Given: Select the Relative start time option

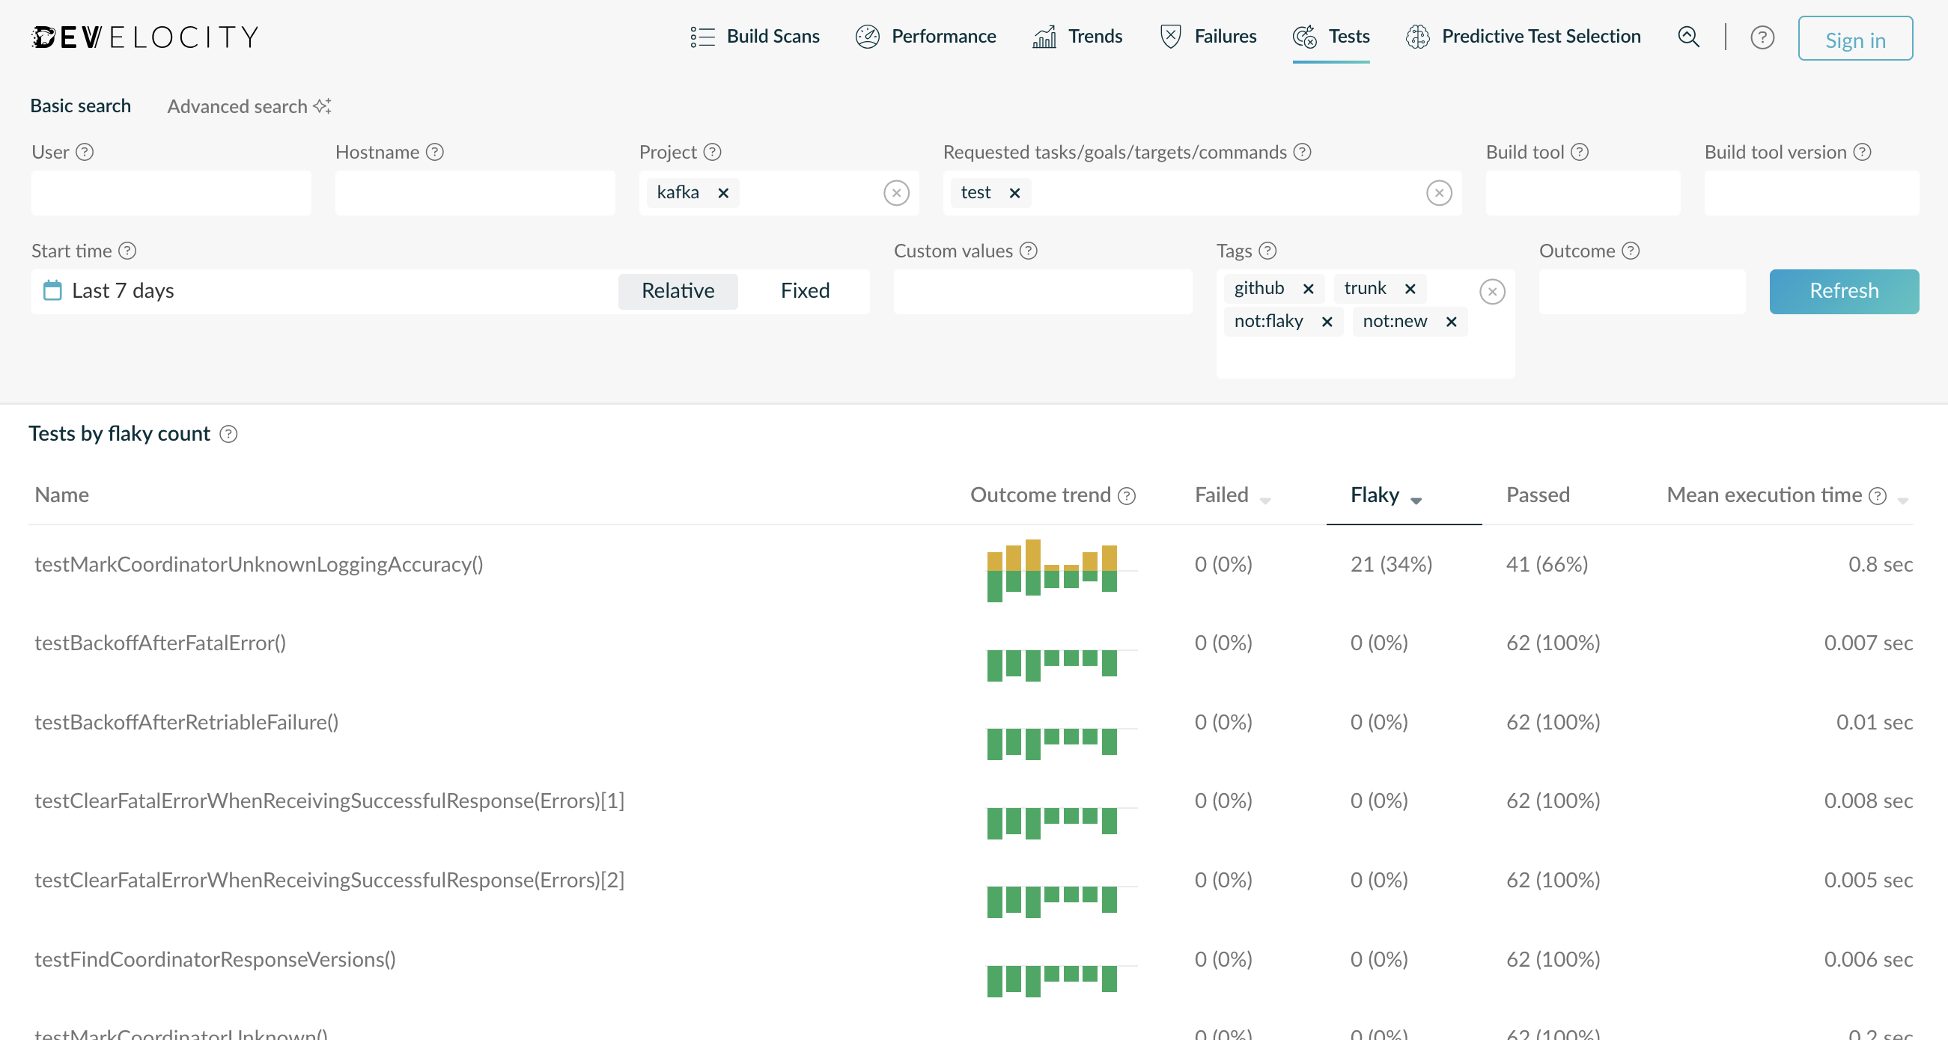Looking at the screenshot, I should 678,291.
